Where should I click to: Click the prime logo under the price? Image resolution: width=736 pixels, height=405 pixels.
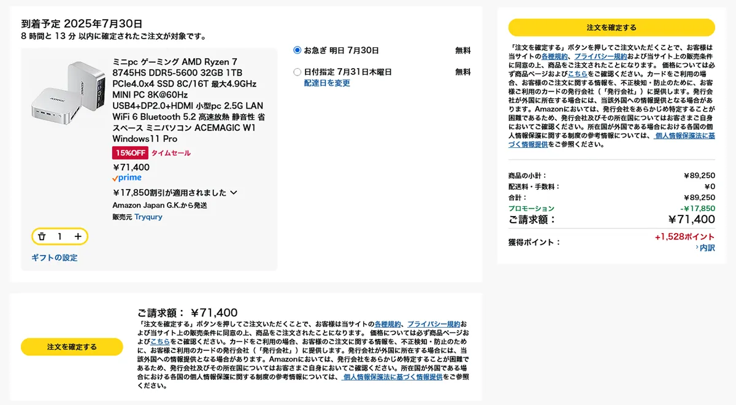[x=127, y=178]
